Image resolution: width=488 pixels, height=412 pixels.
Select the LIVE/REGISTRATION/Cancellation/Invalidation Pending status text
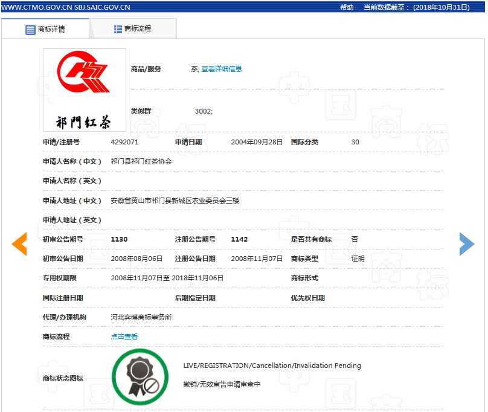point(272,365)
